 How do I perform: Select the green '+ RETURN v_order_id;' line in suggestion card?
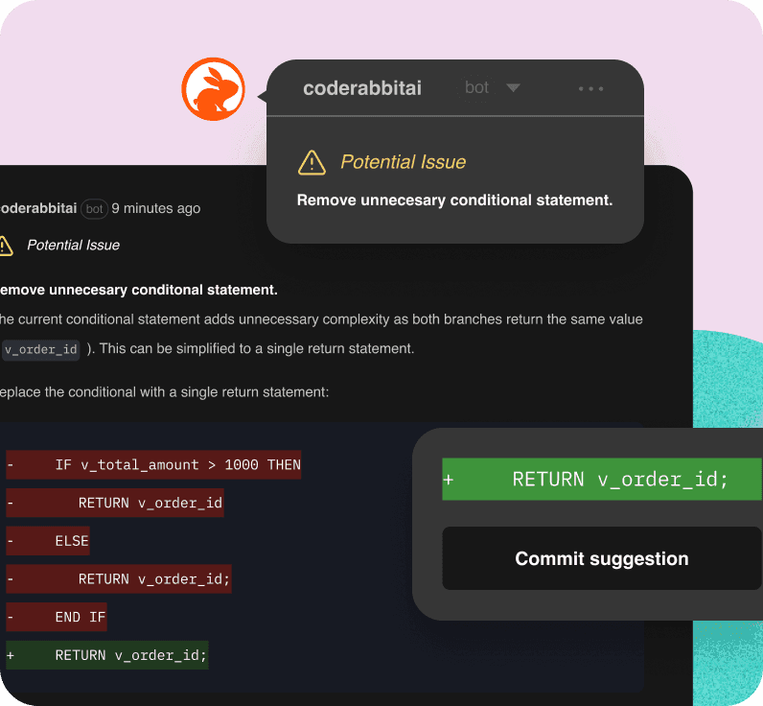click(x=602, y=479)
